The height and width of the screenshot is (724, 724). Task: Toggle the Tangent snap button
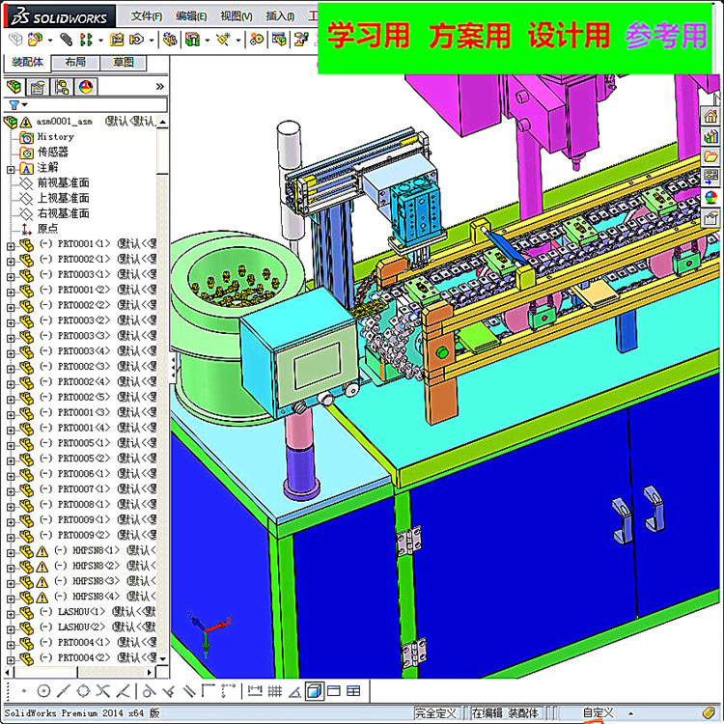click(149, 691)
